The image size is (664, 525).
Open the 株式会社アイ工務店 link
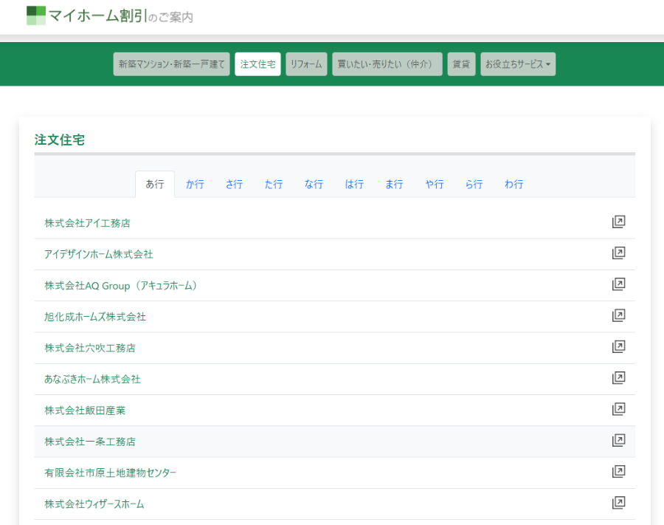click(87, 223)
